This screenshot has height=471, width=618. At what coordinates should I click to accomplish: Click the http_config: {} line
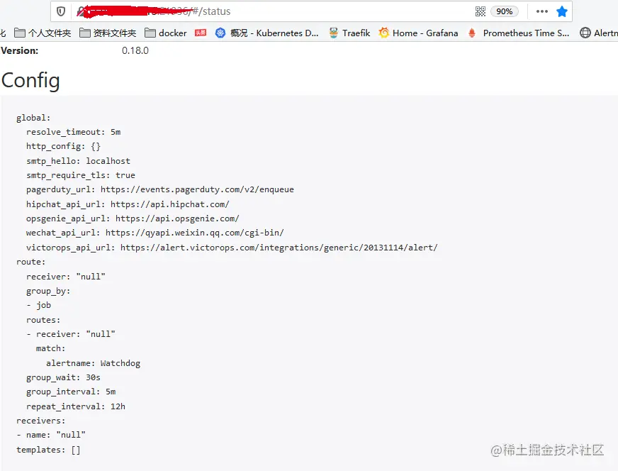coord(64,146)
